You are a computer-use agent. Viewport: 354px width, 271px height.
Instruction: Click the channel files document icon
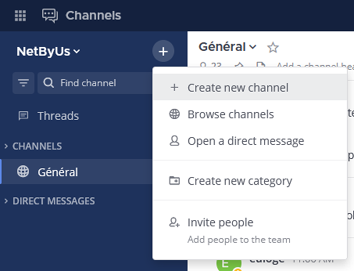[x=260, y=66]
